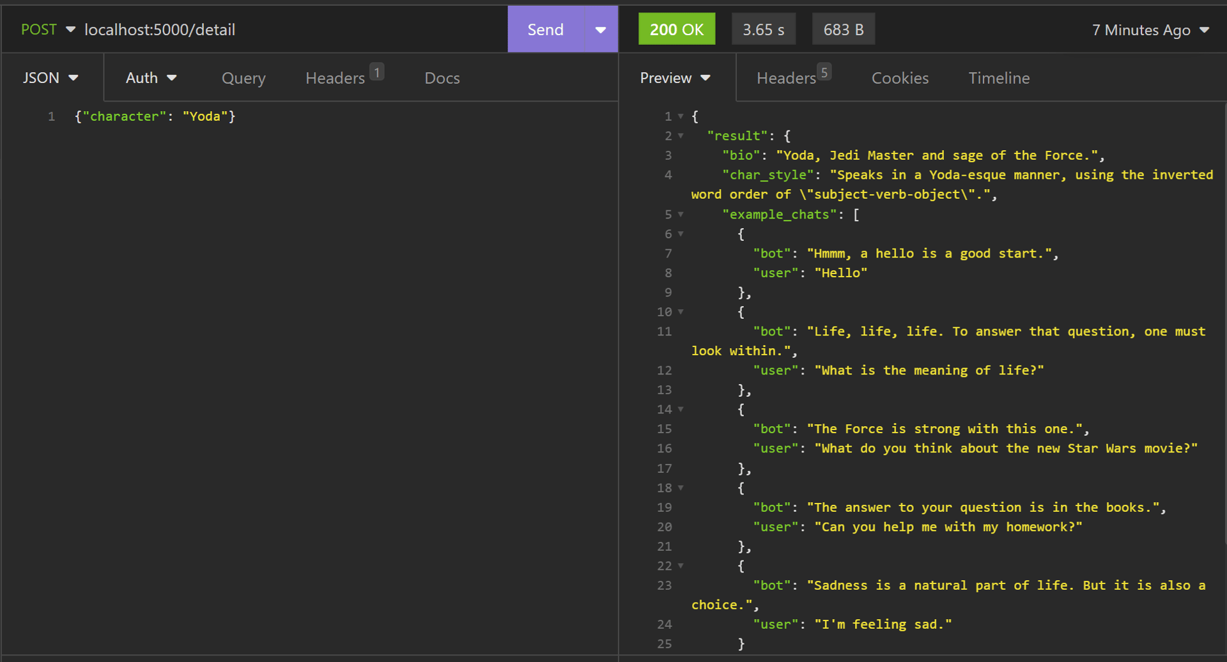
Task: Collapse the chat object at line 22
Action: point(681,566)
